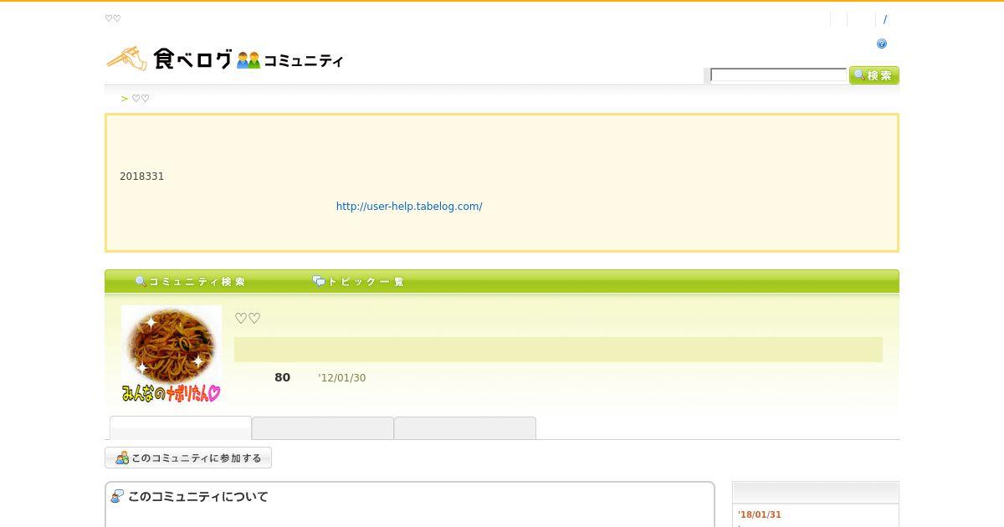
Task: Open トピック一覧 in the green bar
Action: pyautogui.click(x=359, y=282)
